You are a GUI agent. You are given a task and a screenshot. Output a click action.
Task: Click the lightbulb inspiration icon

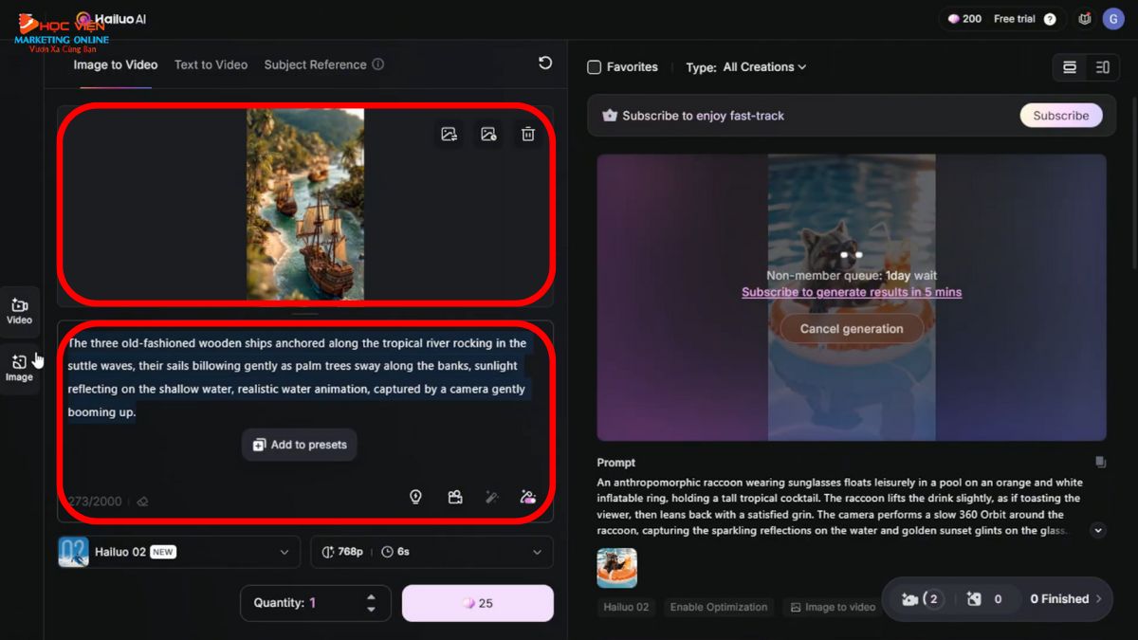point(415,497)
